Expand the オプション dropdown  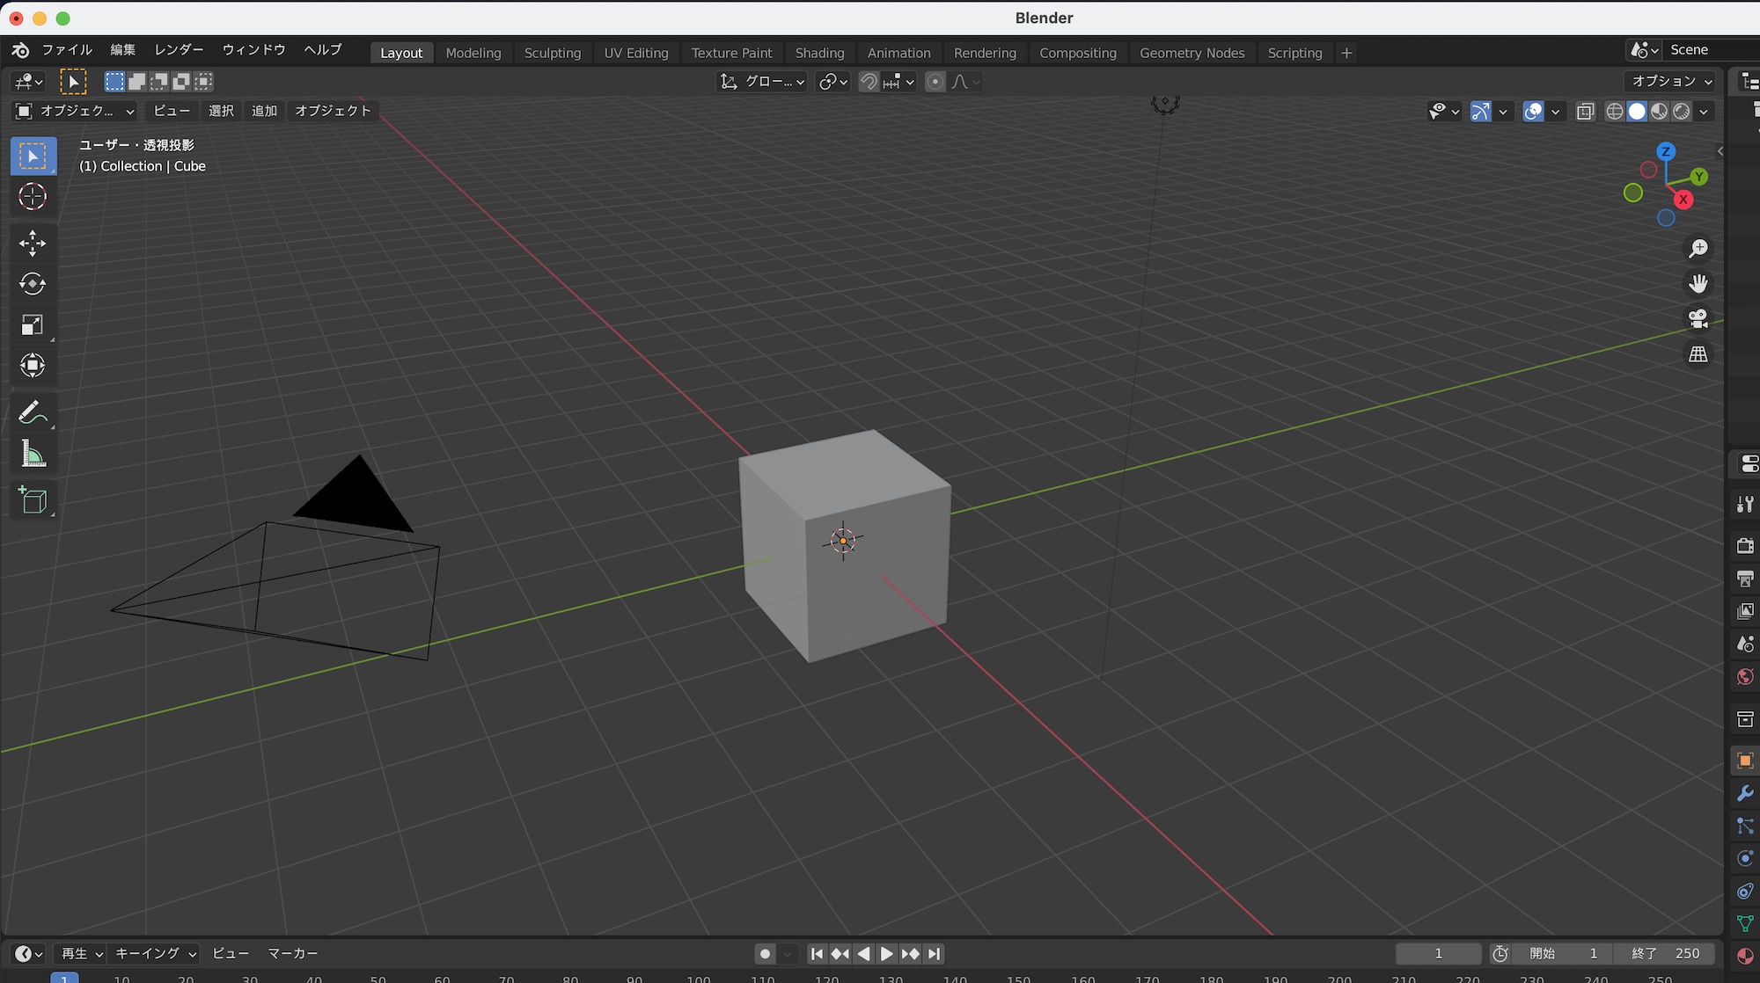coord(1671,81)
